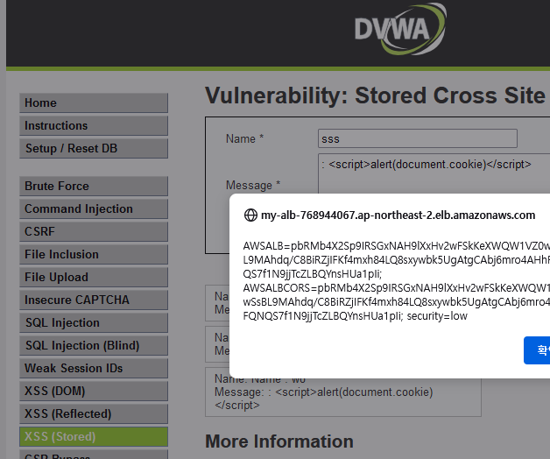
Task: Open Insecure CAPTCHA page
Action: (94, 300)
